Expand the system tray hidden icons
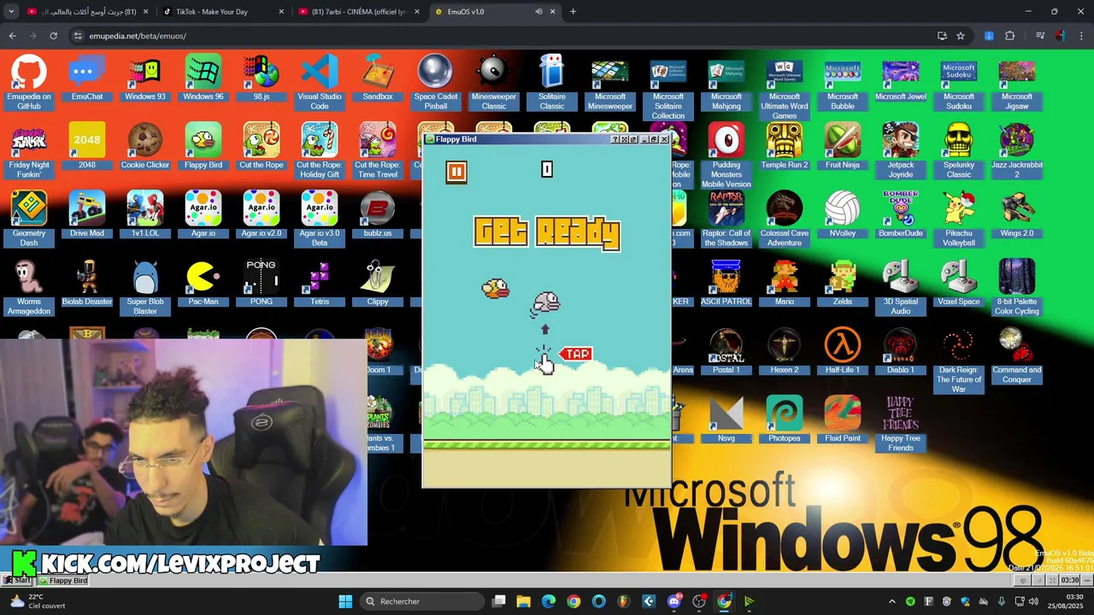 click(892, 601)
